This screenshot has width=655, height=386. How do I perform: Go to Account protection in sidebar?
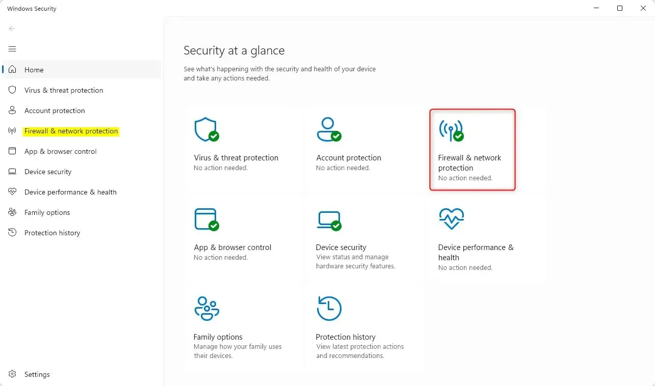click(82, 111)
